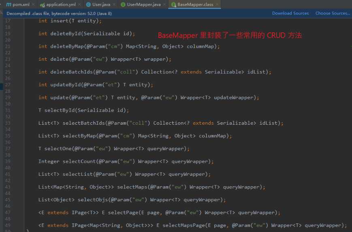Click the Download Sources link
352x232 pixels.
click(x=290, y=13)
